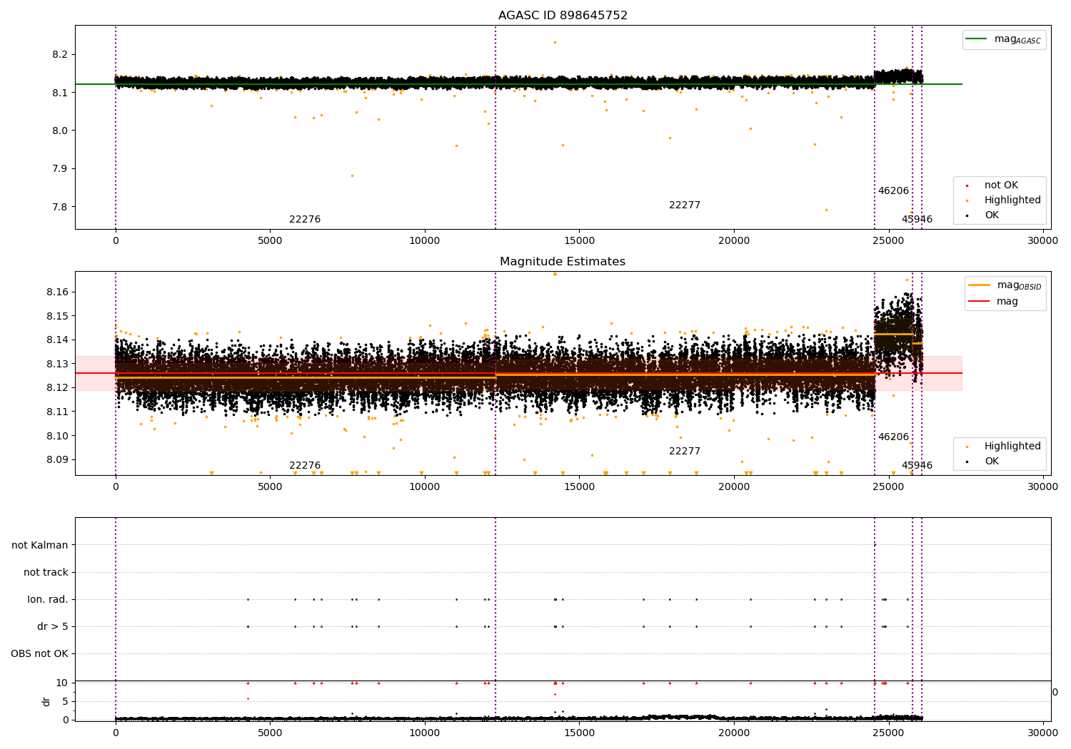Click the 'not track' axis label

pyautogui.click(x=46, y=572)
